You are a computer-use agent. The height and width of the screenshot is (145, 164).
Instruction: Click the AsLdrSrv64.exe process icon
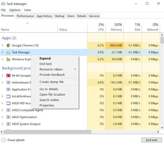(x=8, y=96)
